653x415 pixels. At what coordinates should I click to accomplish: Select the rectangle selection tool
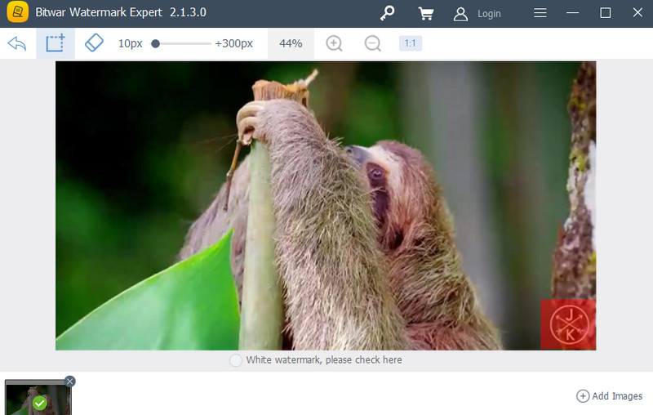click(x=56, y=43)
